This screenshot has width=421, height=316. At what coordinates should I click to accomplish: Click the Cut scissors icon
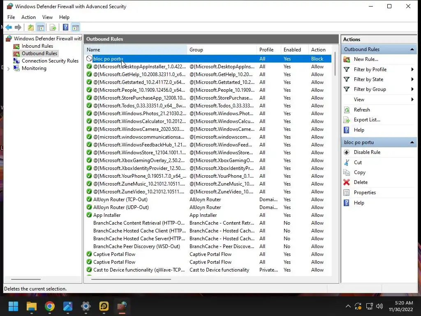click(347, 163)
